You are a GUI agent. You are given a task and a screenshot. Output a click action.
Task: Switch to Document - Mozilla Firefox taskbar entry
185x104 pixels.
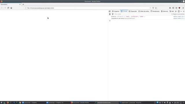[x=82, y=103]
